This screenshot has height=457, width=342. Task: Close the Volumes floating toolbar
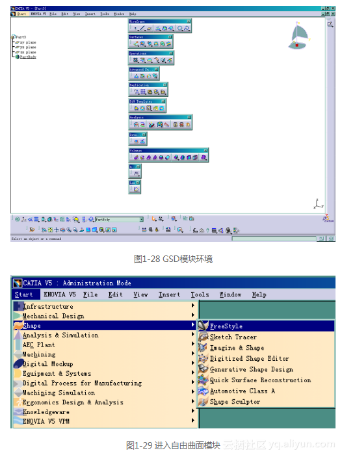[205, 150]
